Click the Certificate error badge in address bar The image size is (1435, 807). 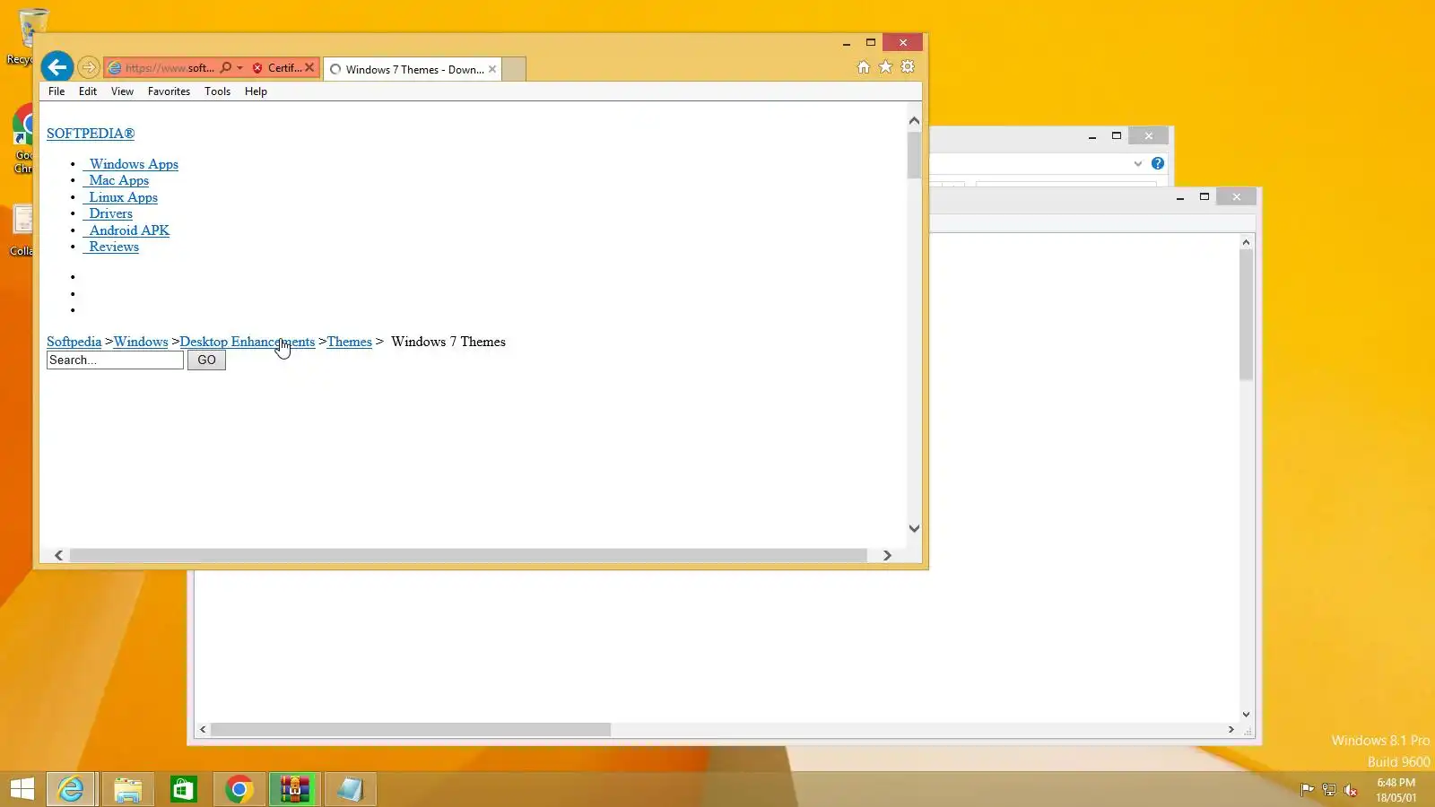[x=277, y=67]
